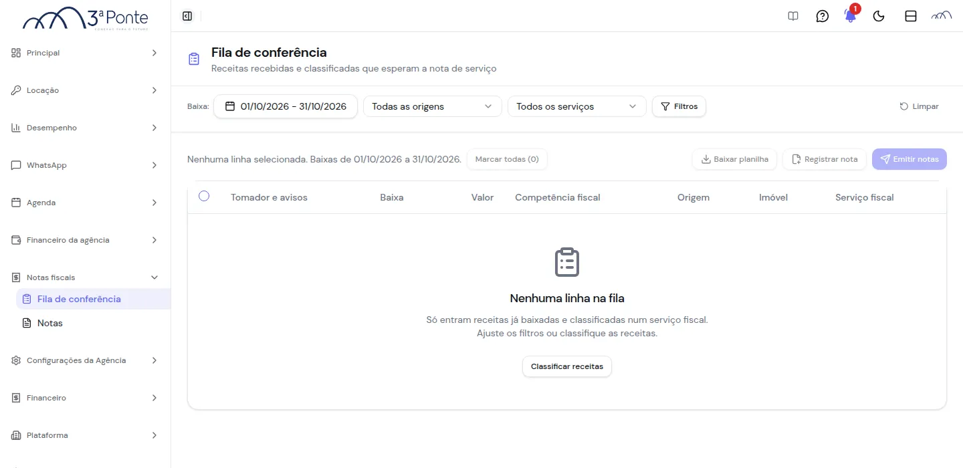The height and width of the screenshot is (468, 963).
Task: Click the Tomador e avisos column header
Action: click(x=269, y=197)
